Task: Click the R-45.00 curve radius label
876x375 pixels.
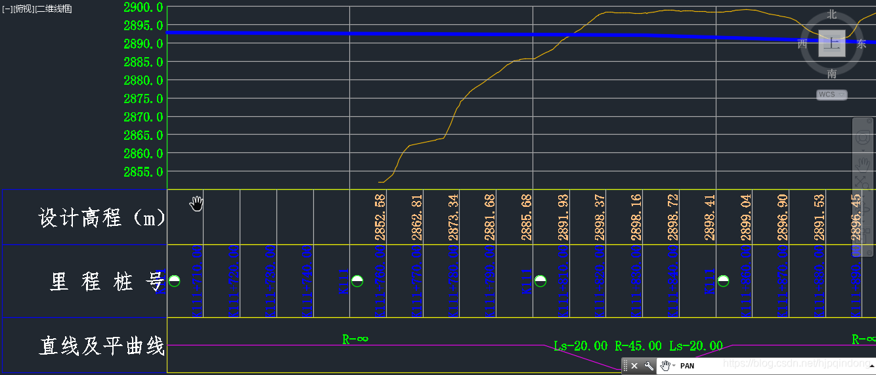Action: [638, 346]
